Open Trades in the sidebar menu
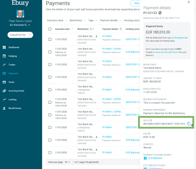This screenshot has height=169, width=196. 12,65
